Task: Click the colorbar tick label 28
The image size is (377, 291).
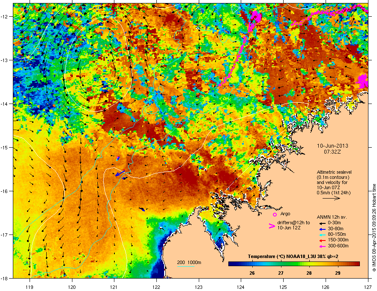Action: pos(309,273)
